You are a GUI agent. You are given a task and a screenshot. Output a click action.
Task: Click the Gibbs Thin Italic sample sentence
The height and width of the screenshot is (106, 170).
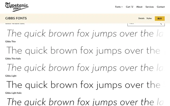85,68
